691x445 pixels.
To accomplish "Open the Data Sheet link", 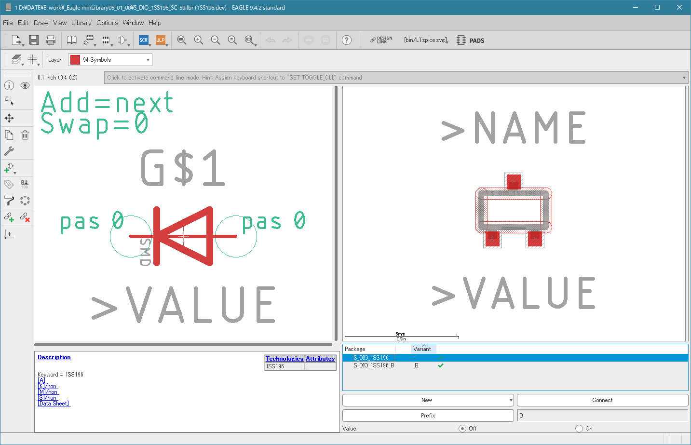I will pyautogui.click(x=54, y=404).
